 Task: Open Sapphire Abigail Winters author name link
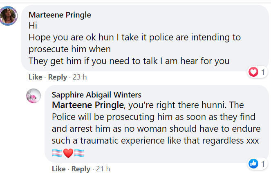[96, 95]
